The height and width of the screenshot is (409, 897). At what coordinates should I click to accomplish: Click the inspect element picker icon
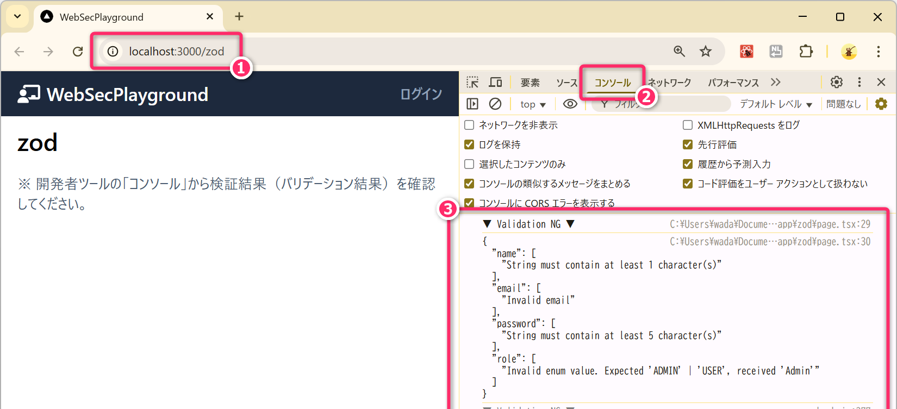click(472, 83)
